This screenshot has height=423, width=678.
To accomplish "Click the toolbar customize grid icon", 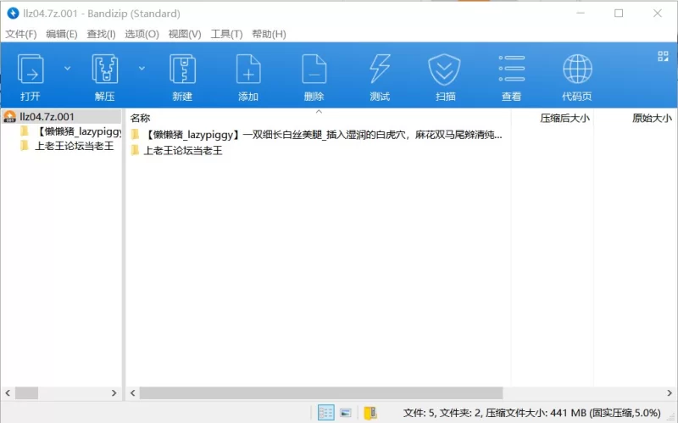I will (x=663, y=56).
